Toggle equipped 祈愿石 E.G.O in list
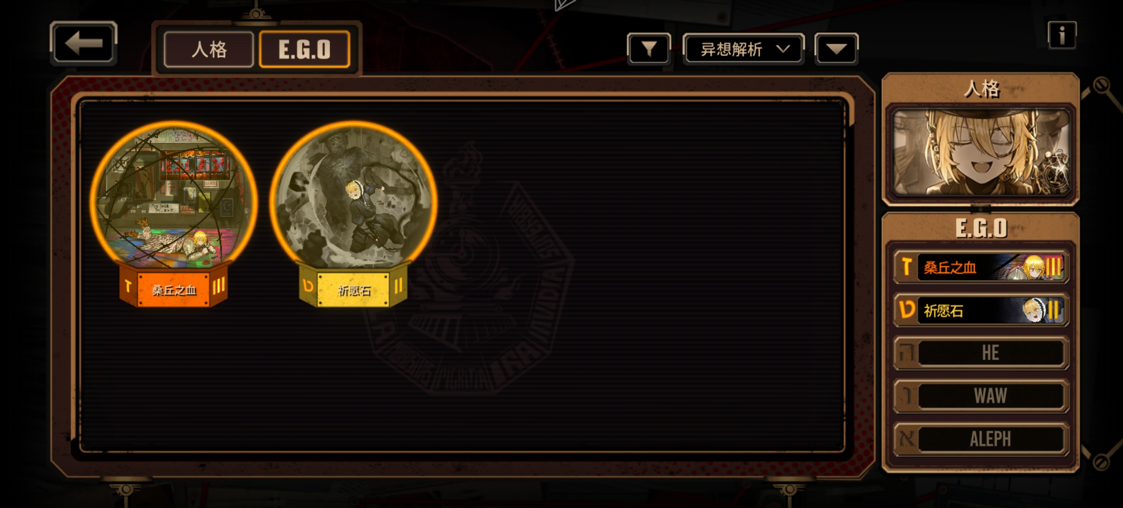 (981, 310)
